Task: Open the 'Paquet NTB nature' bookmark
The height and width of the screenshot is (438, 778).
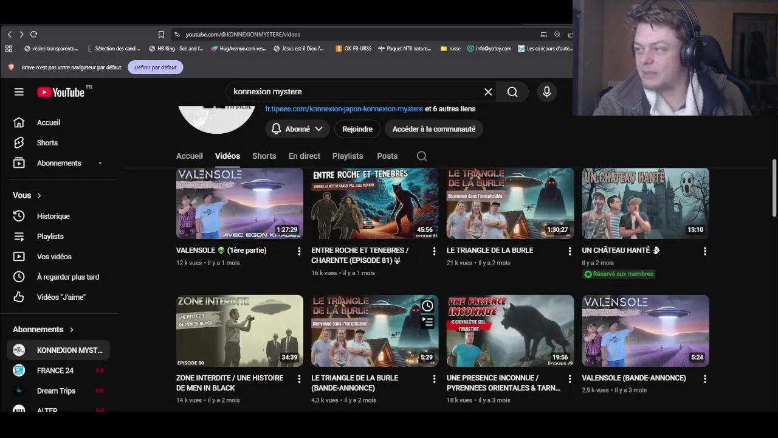Action: pos(404,49)
